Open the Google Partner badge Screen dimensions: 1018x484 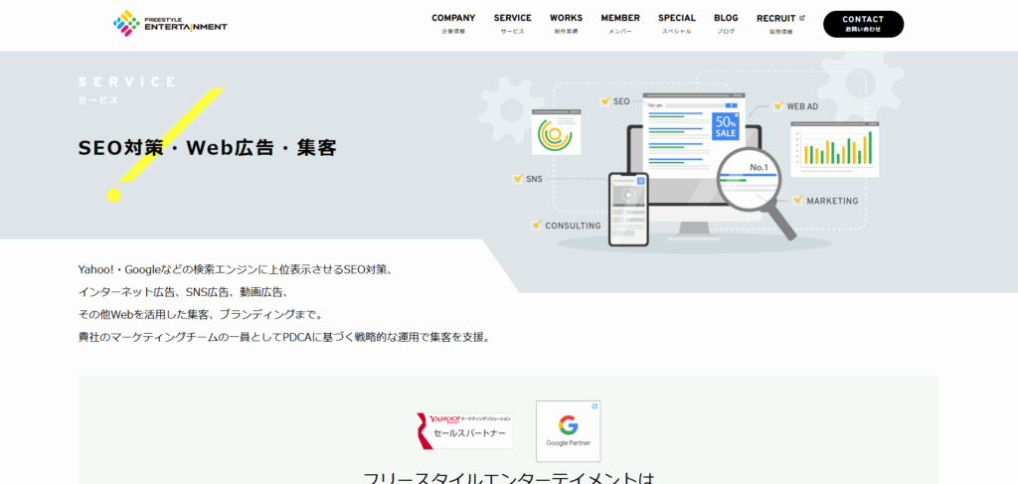click(568, 430)
